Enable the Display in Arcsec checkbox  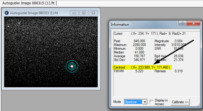[151, 102]
